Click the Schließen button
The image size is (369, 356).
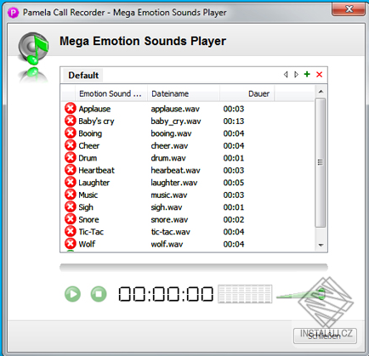(x=325, y=336)
